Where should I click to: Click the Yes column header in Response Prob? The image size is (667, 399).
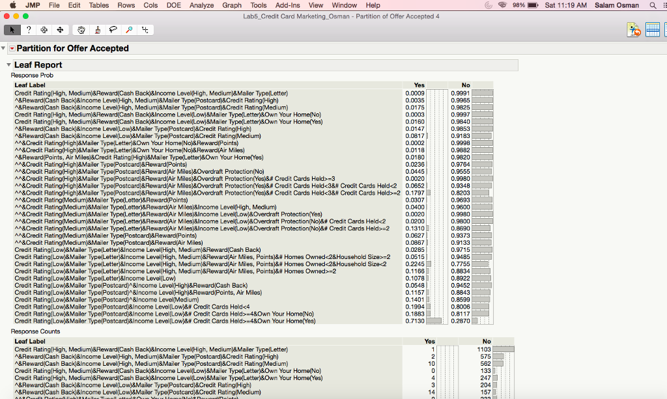click(419, 85)
